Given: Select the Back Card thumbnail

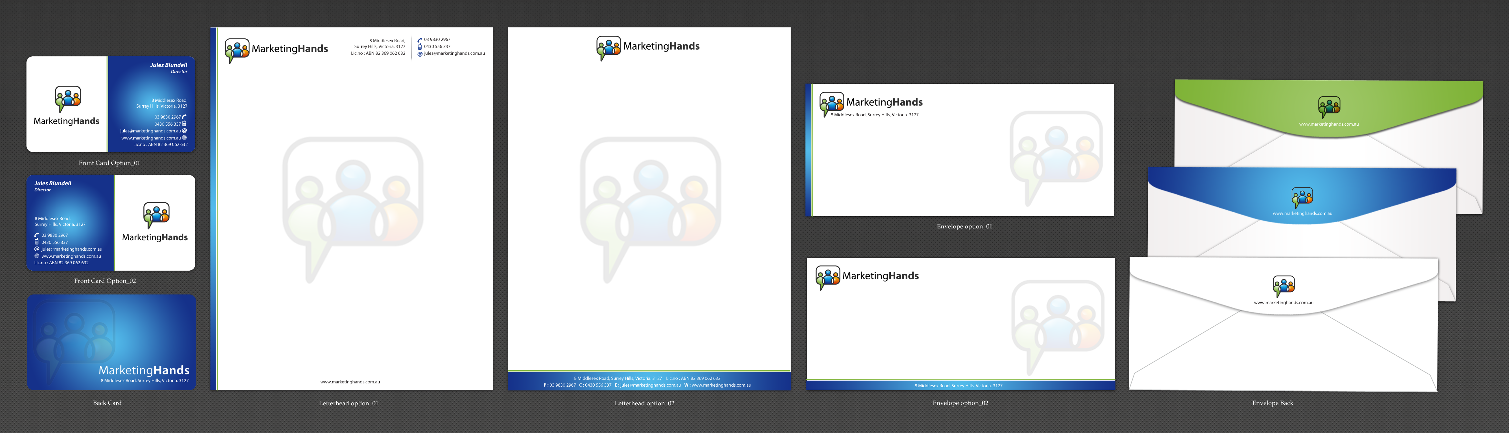Looking at the screenshot, I should point(111,342).
